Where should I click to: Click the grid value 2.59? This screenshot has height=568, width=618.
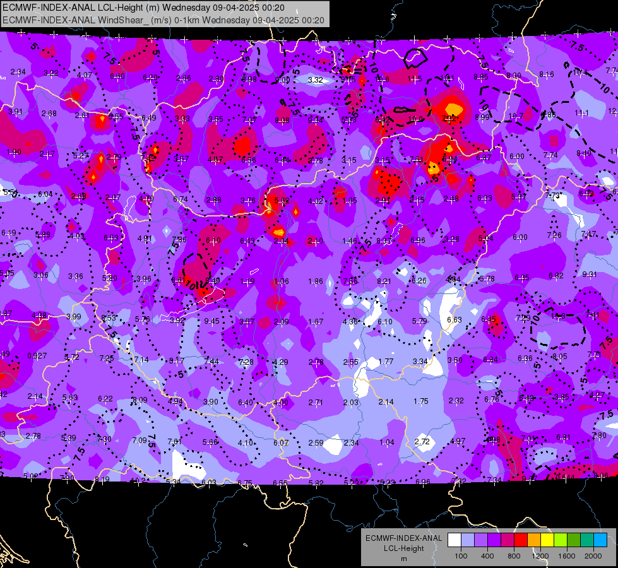tap(316, 443)
